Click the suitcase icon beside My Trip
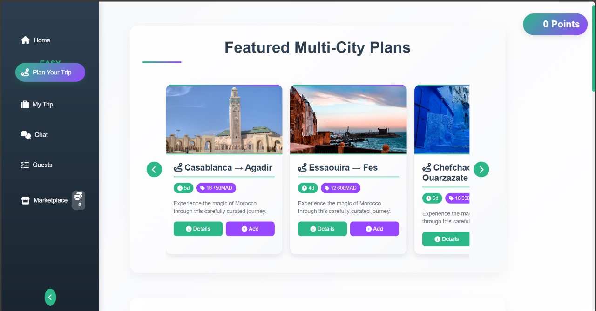The image size is (596, 311). pyautogui.click(x=25, y=105)
